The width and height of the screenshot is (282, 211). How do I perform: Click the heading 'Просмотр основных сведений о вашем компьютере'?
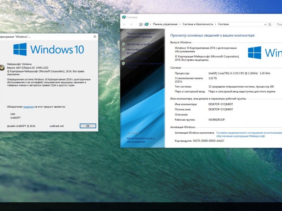[x=213, y=36]
